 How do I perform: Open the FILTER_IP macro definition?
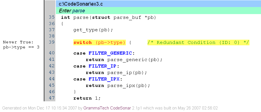(x=103, y=66)
